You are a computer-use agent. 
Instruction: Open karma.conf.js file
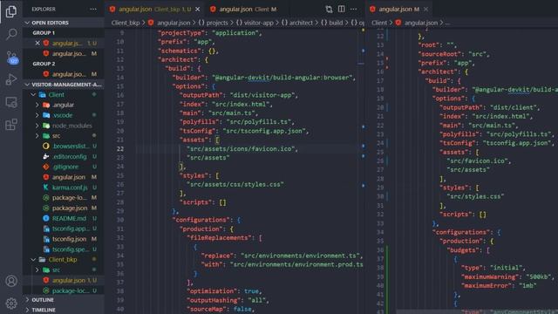64,188
